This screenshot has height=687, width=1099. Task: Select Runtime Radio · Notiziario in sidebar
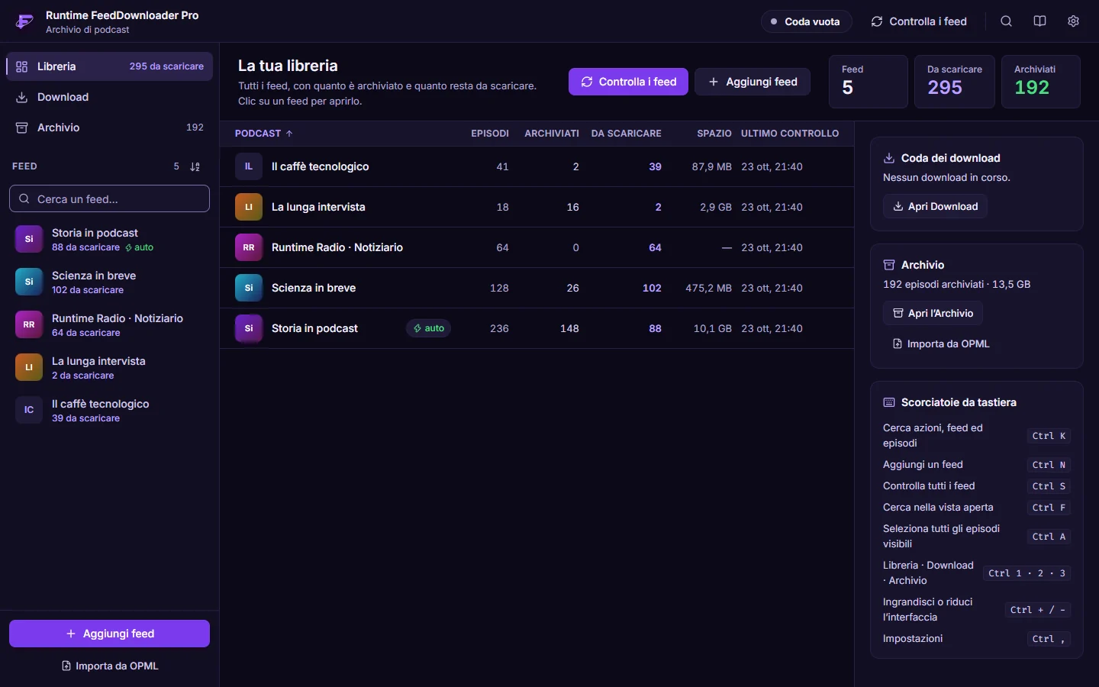point(109,324)
